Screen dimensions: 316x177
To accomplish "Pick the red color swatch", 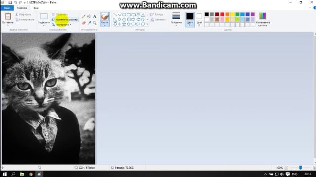I will (222, 14).
